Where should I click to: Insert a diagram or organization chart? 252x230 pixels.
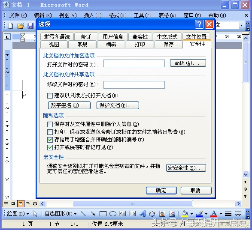pos(152,214)
